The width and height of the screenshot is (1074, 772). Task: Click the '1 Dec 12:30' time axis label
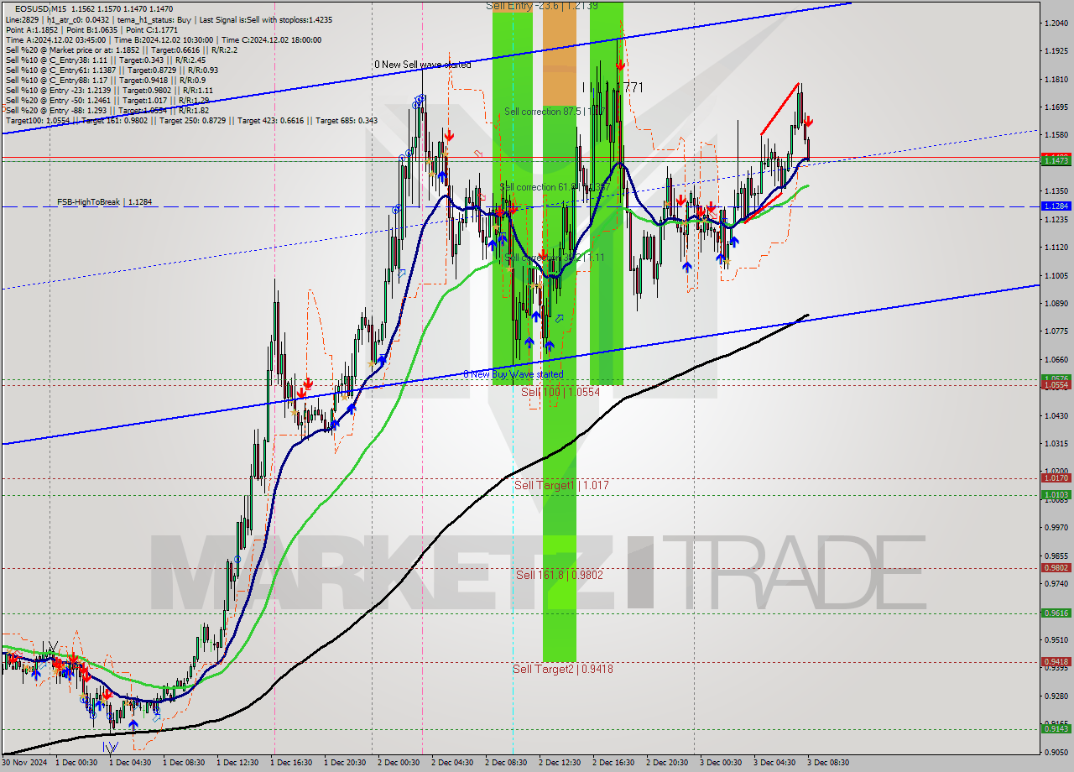237,763
